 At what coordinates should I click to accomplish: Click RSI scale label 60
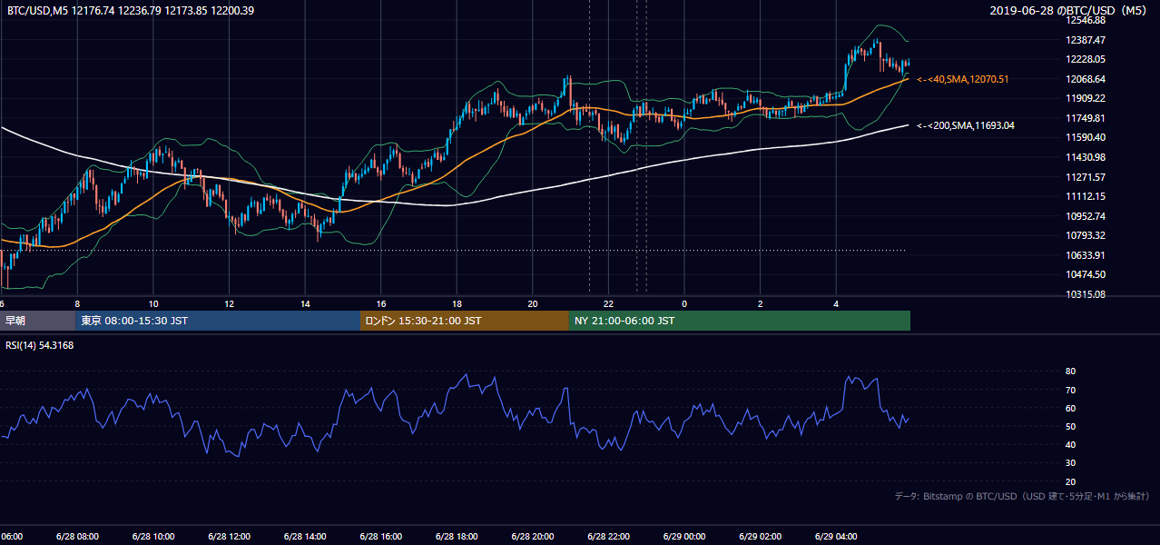pyautogui.click(x=1070, y=408)
